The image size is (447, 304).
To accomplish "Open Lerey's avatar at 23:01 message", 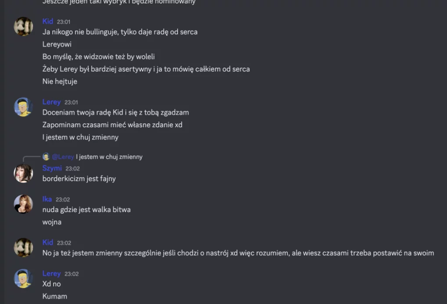I will (24, 107).
